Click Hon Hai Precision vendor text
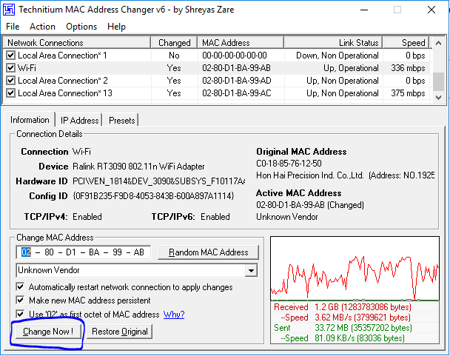The height and width of the screenshot is (356, 450). 345,175
